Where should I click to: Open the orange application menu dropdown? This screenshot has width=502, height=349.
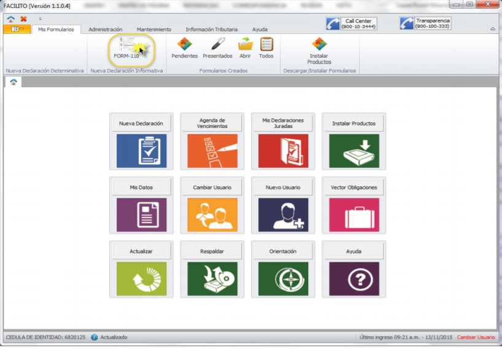(17, 29)
